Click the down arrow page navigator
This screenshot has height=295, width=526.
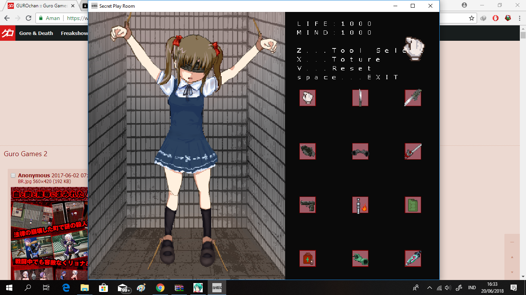pyautogui.click(x=512, y=272)
